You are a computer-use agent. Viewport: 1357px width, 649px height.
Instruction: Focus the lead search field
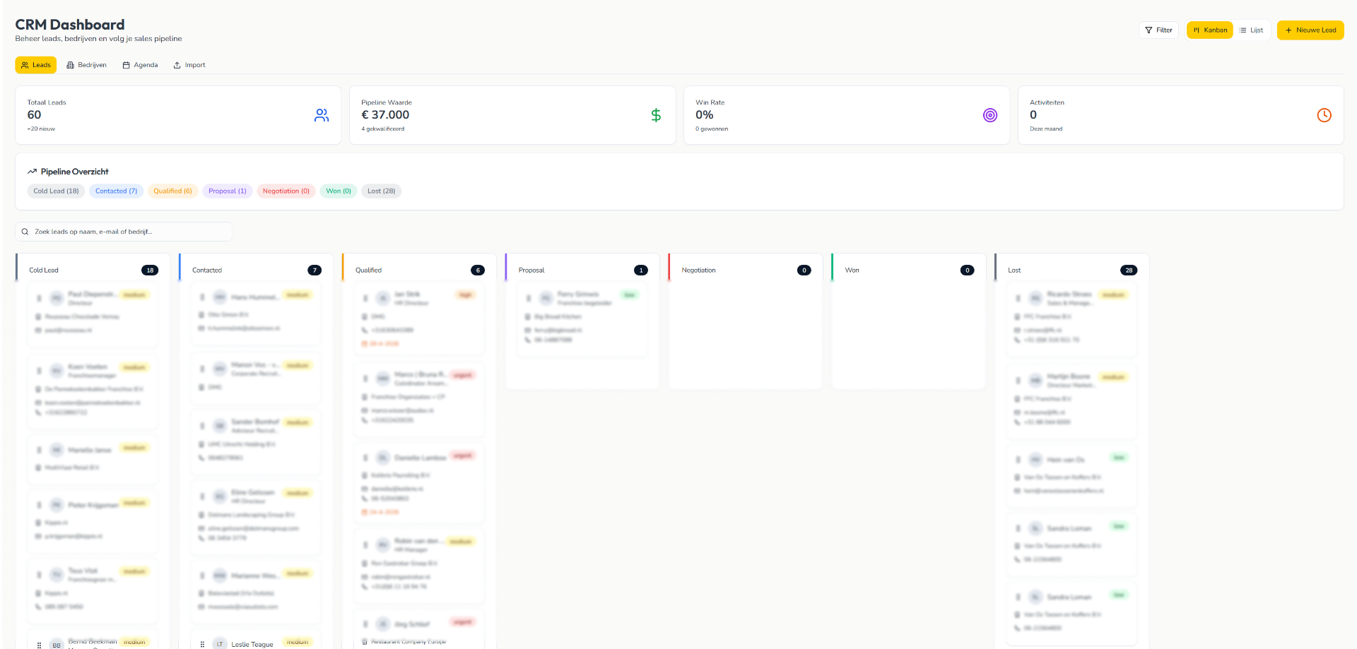point(124,232)
